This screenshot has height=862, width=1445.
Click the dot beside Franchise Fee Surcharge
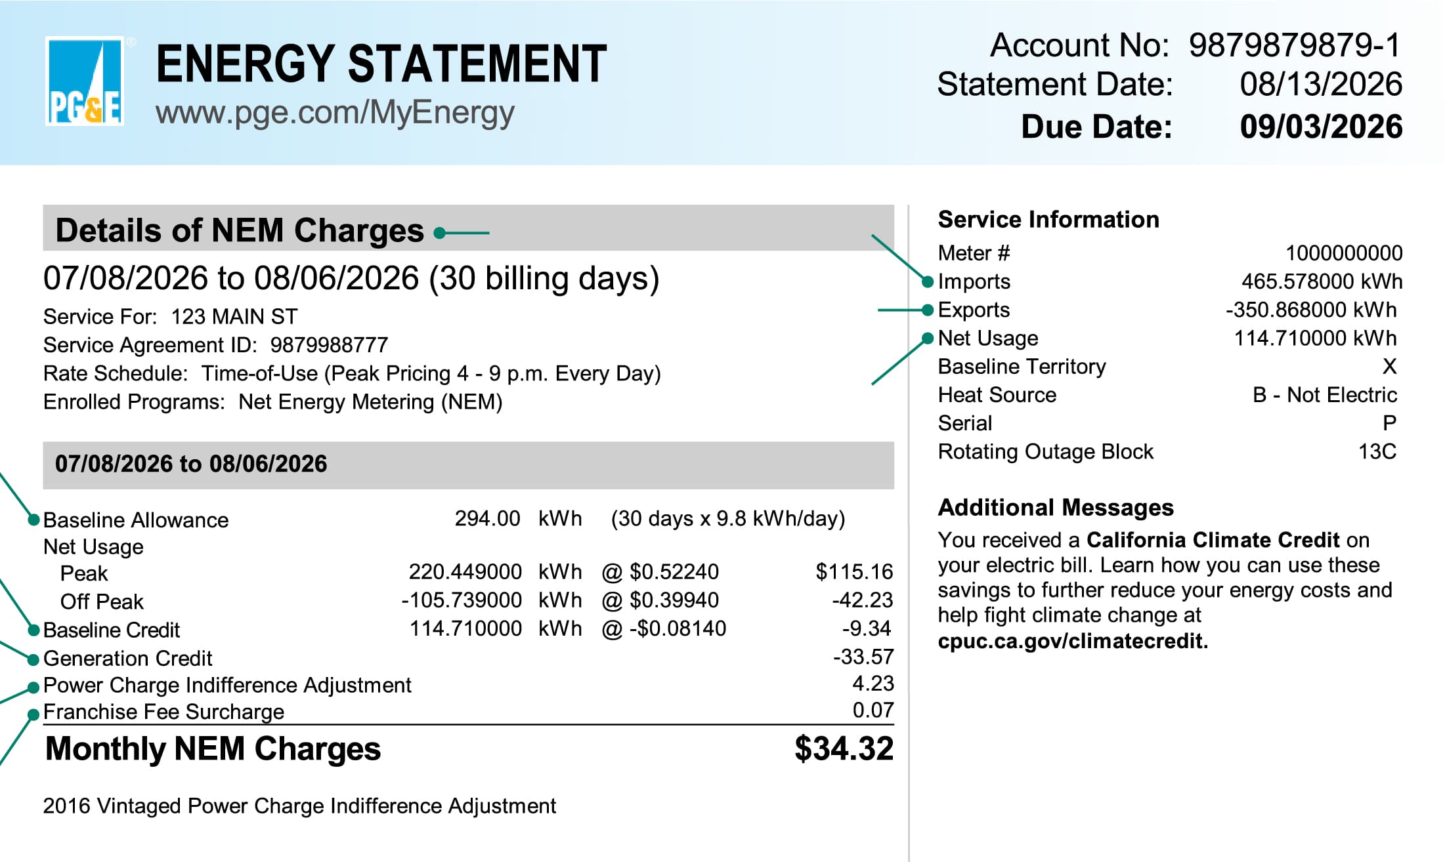coord(33,714)
